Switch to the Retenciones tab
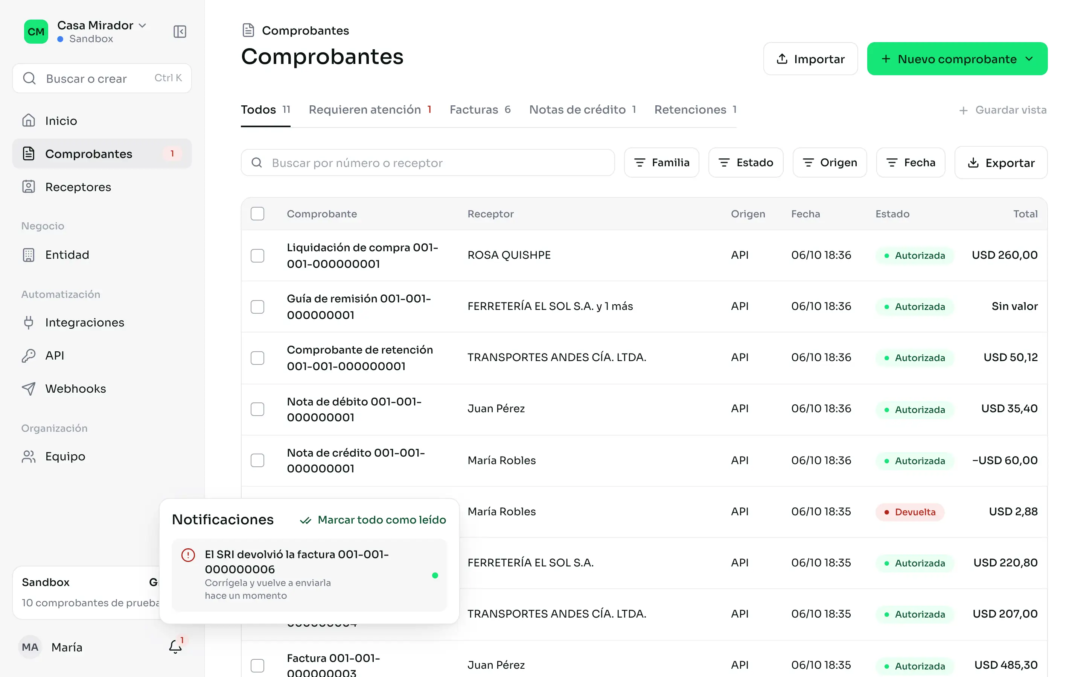 (x=696, y=110)
